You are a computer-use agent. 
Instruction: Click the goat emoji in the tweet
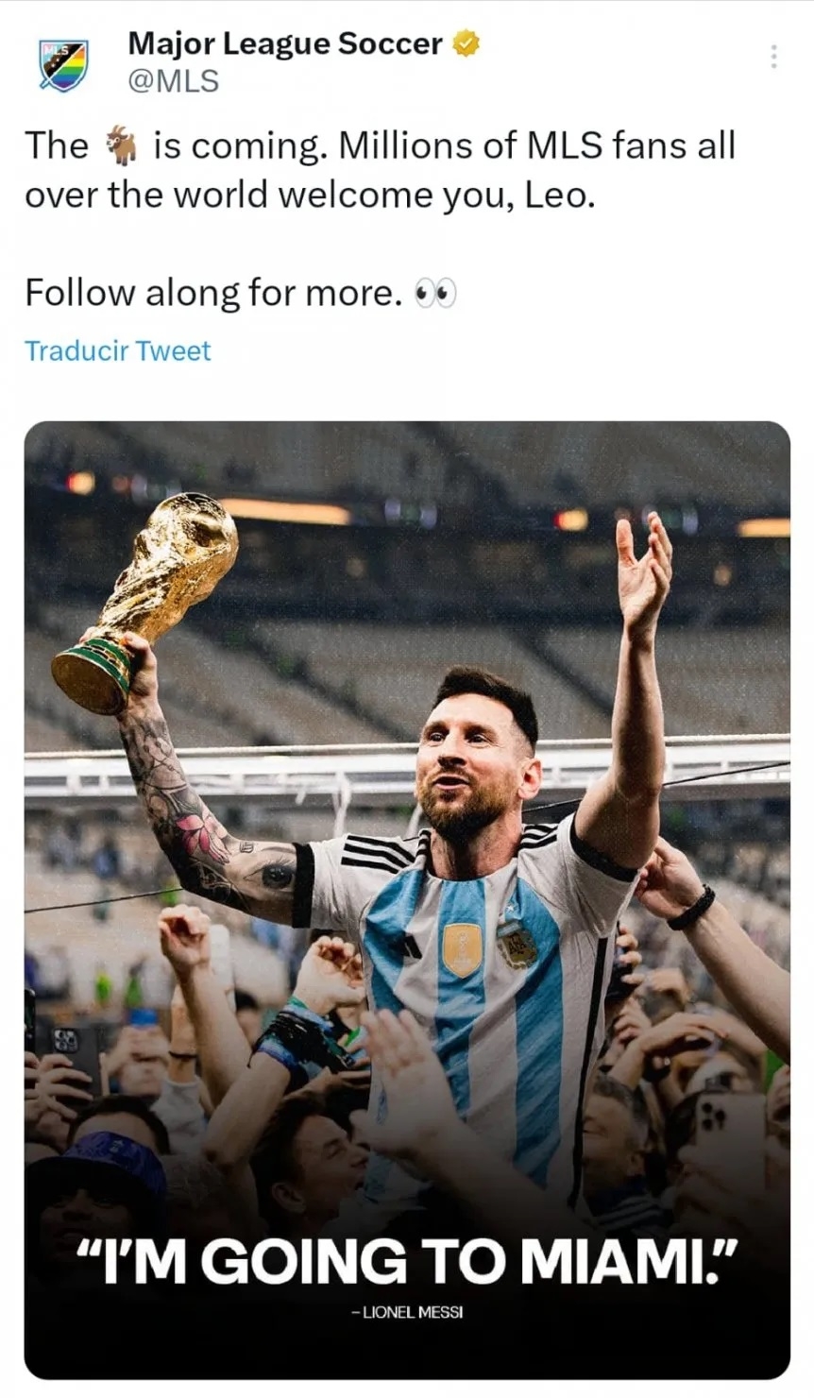[120, 146]
